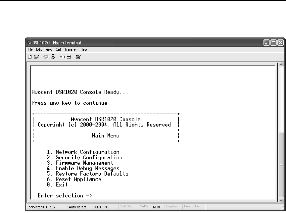Minimize the HyperTerminal window
286x213 pixels.
coord(266,43)
